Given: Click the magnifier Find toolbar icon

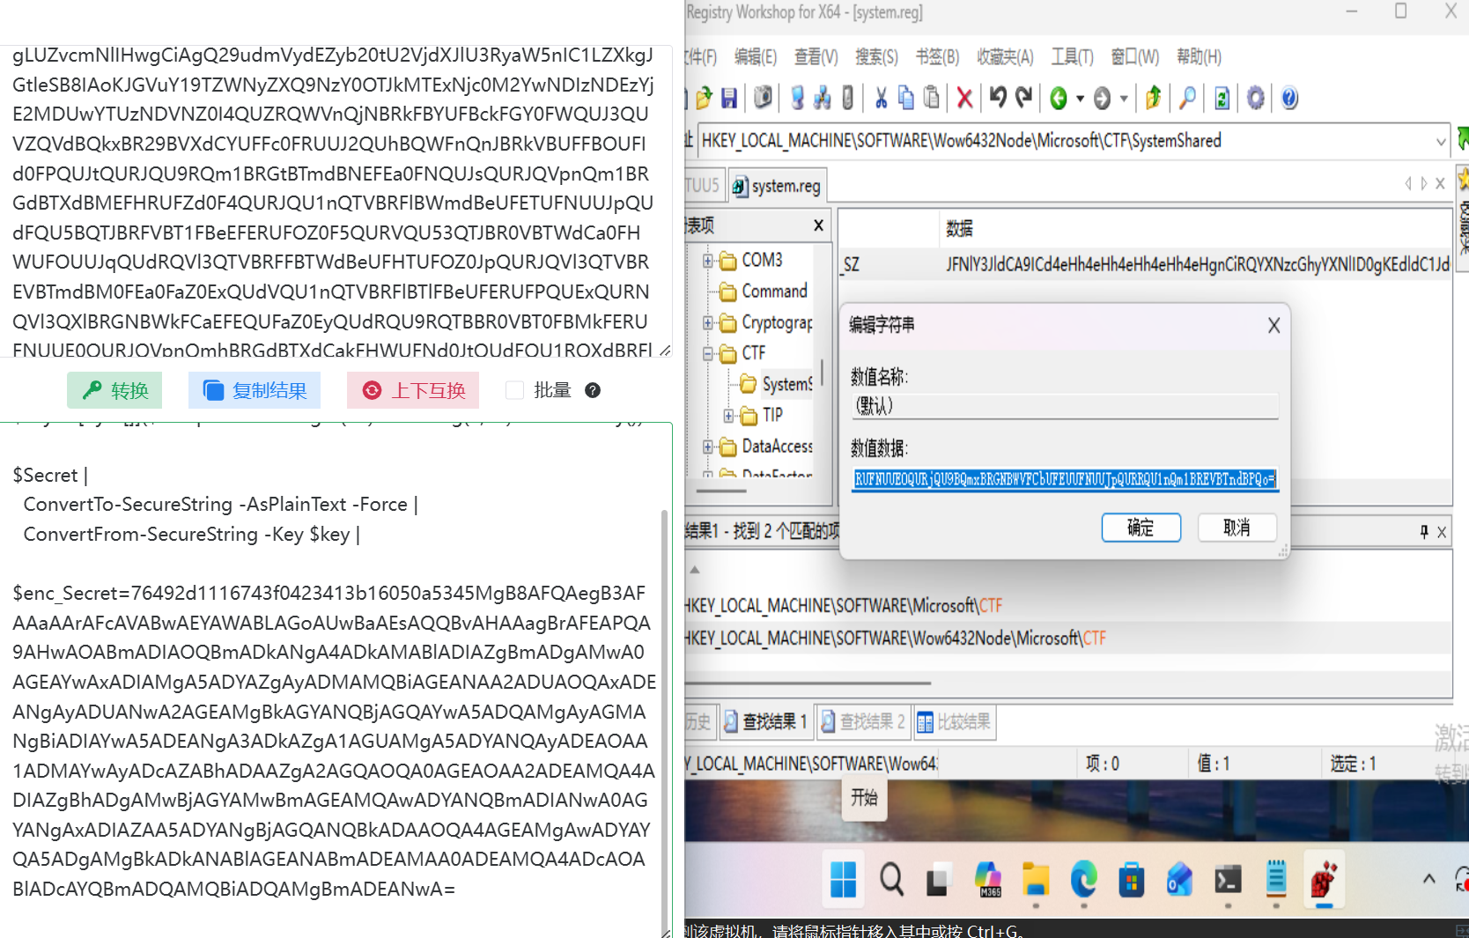Looking at the screenshot, I should point(1187,98).
